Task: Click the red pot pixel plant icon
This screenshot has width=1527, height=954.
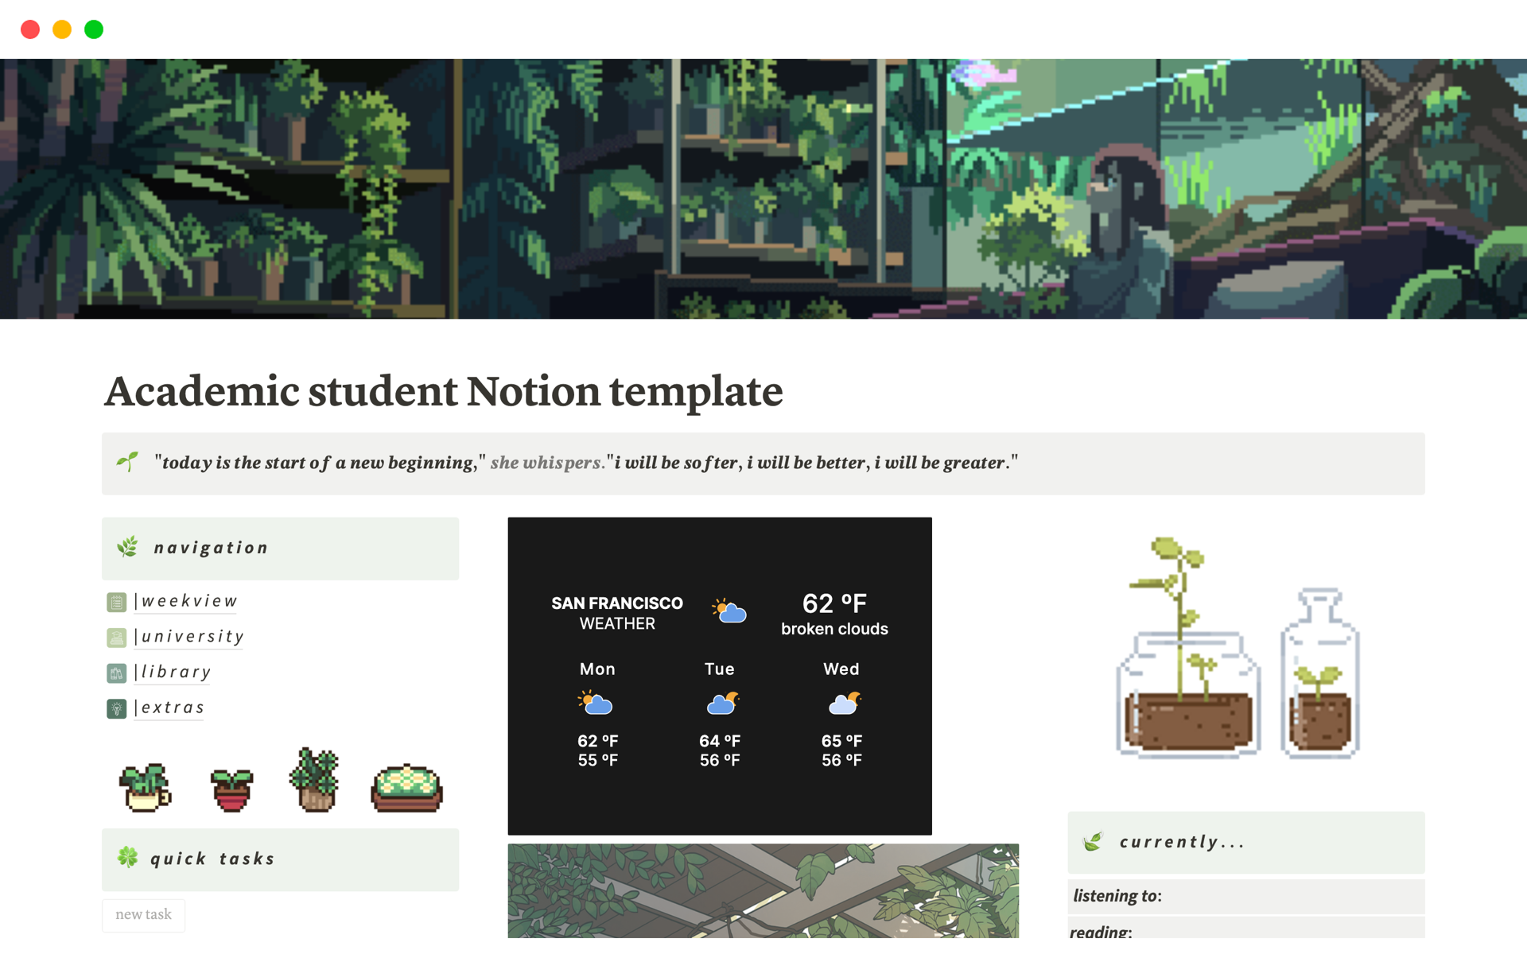Action: point(229,787)
